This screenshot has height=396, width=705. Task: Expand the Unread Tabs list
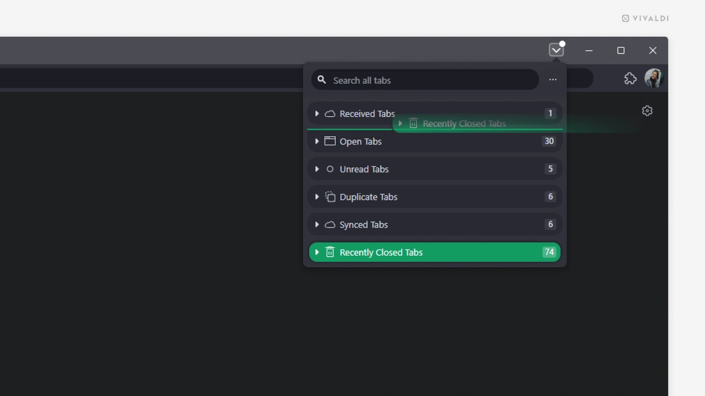318,168
